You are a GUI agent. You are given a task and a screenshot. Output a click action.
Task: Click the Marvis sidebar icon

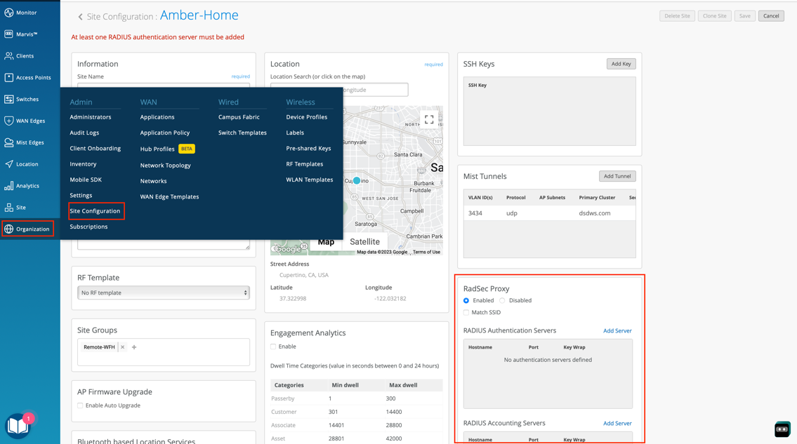9,34
